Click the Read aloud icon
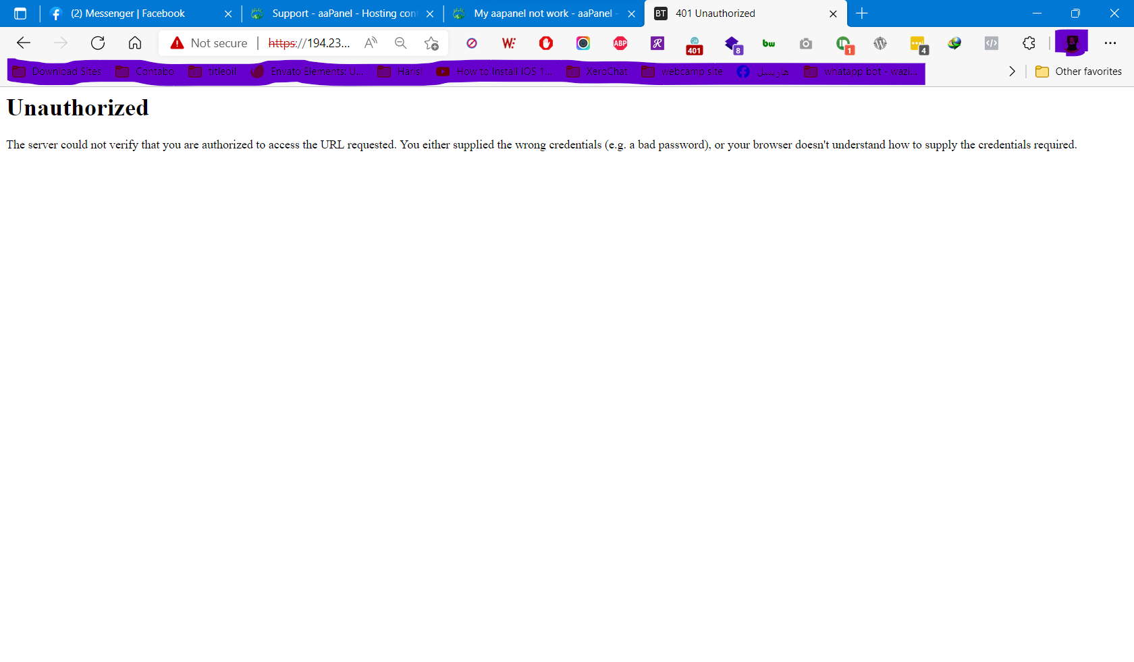Screen dimensions: 1134x662 [370, 43]
